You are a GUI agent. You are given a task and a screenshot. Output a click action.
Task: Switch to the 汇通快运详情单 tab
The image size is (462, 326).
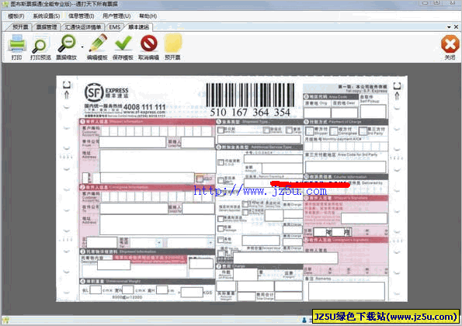83,27
